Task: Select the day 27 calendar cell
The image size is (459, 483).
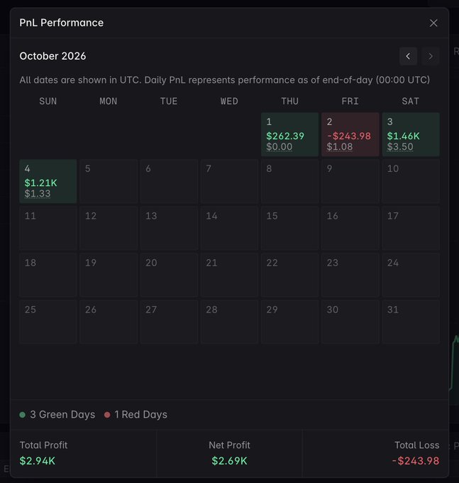Action: point(169,322)
